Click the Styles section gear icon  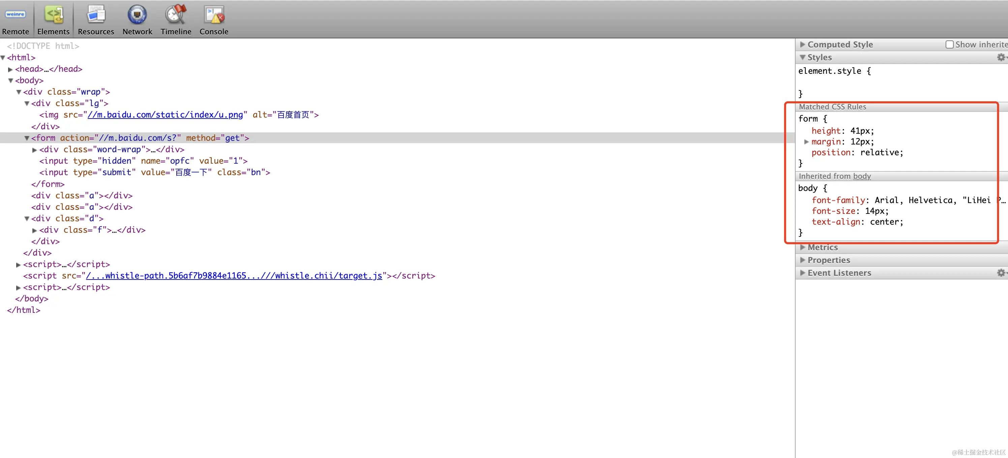click(x=1001, y=58)
